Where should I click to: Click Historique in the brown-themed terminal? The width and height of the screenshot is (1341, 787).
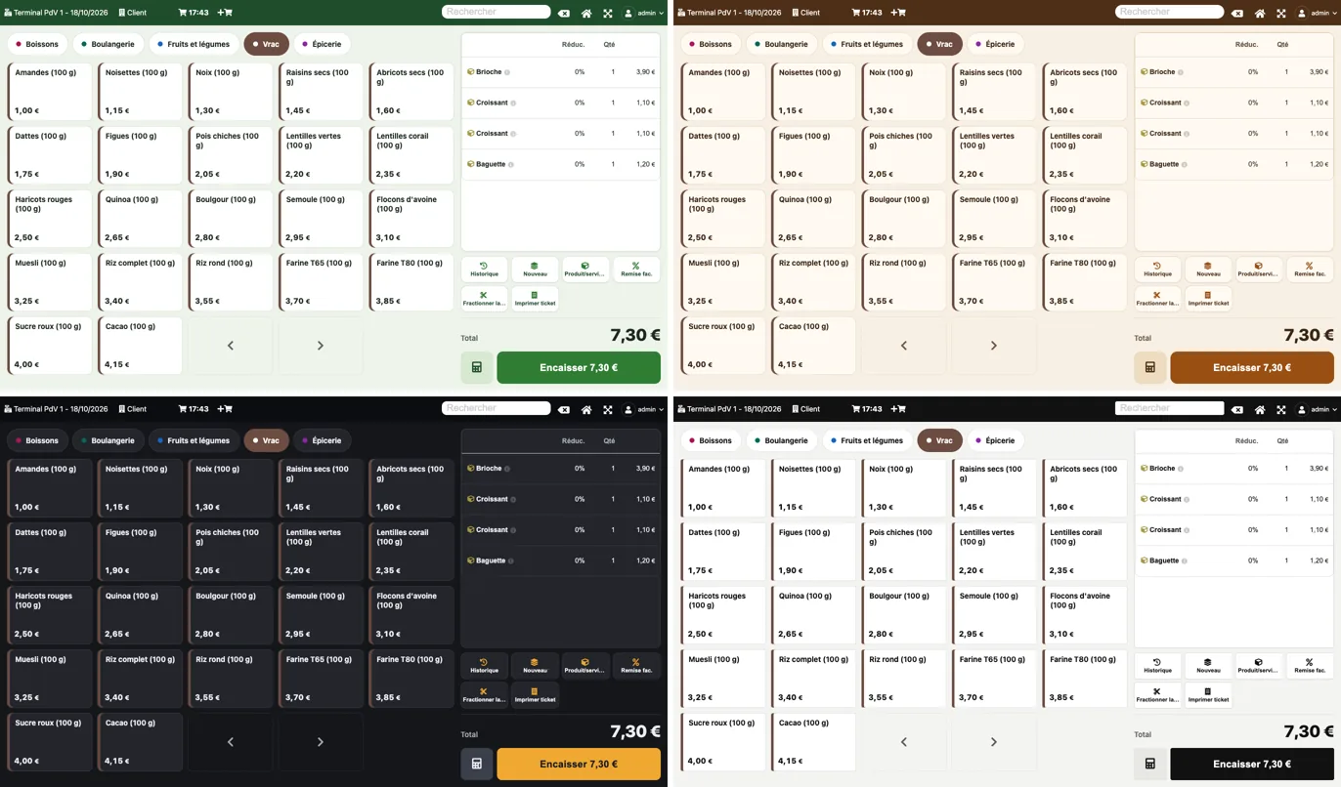1158,269
